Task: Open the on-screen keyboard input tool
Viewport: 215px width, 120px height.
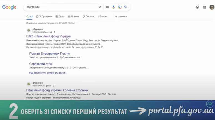Action: pyautogui.click(x=107, y=7)
